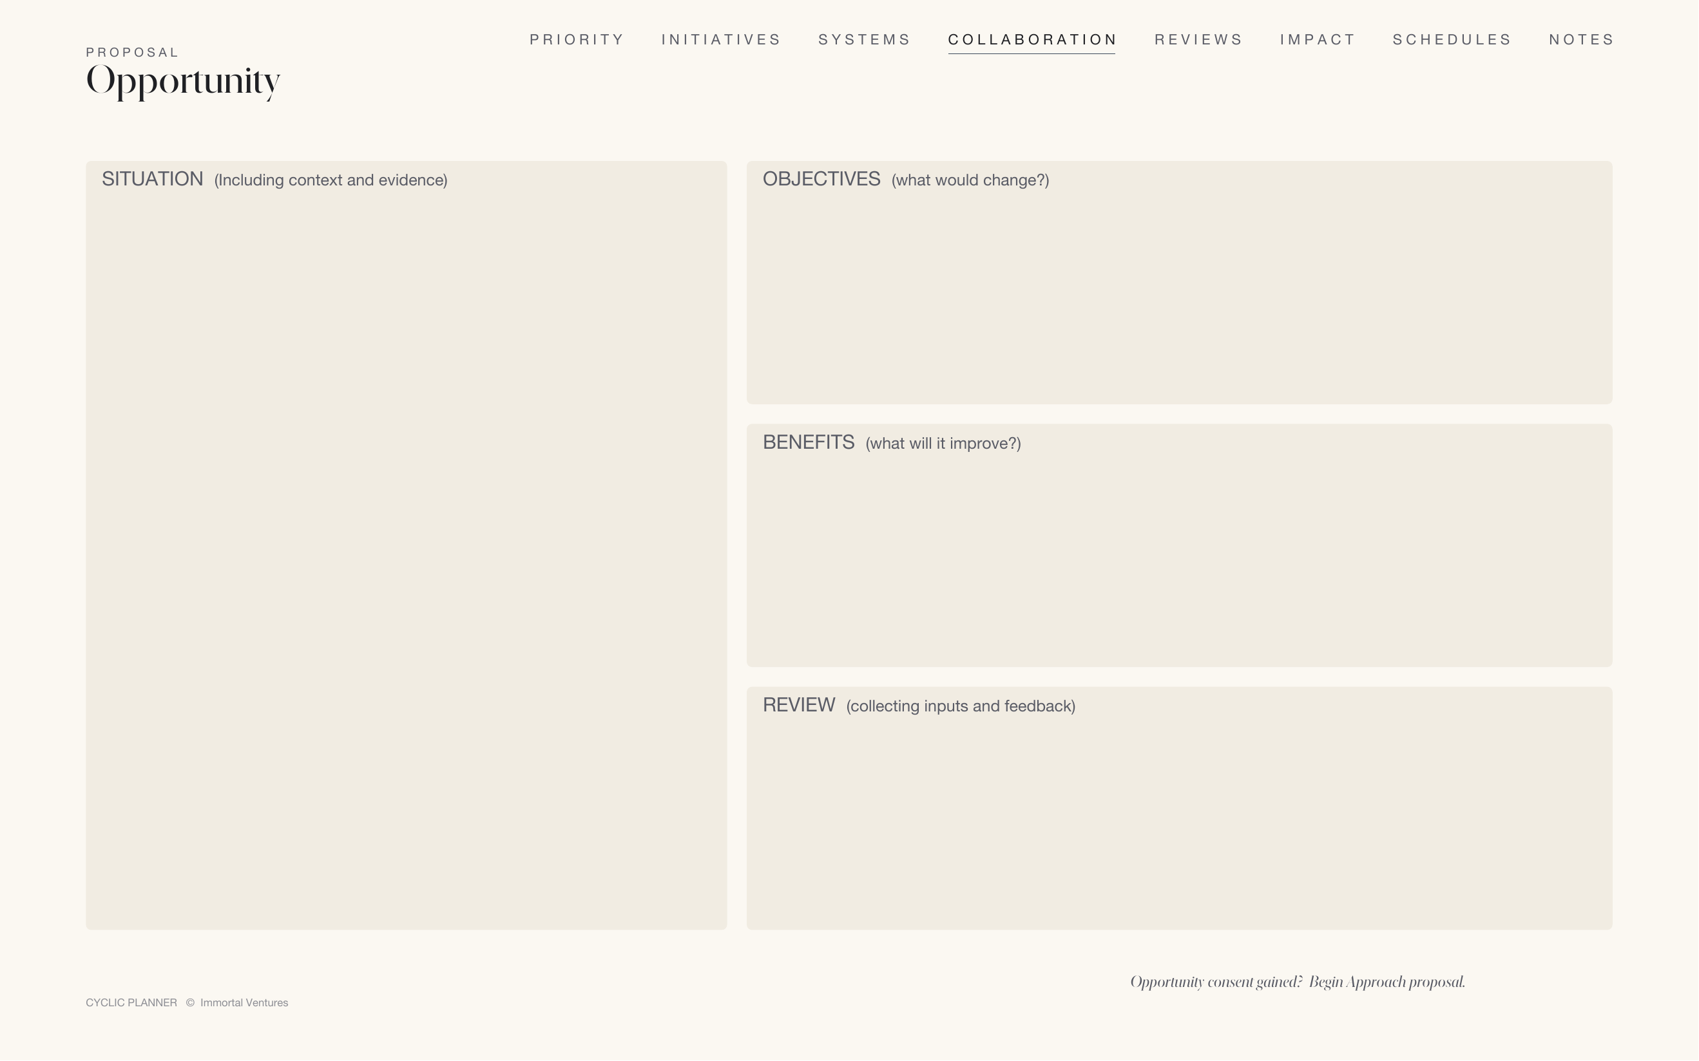This screenshot has width=1699, height=1061.
Task: Click the CYCLIC PLANNER footer text
Action: pos(131,1003)
